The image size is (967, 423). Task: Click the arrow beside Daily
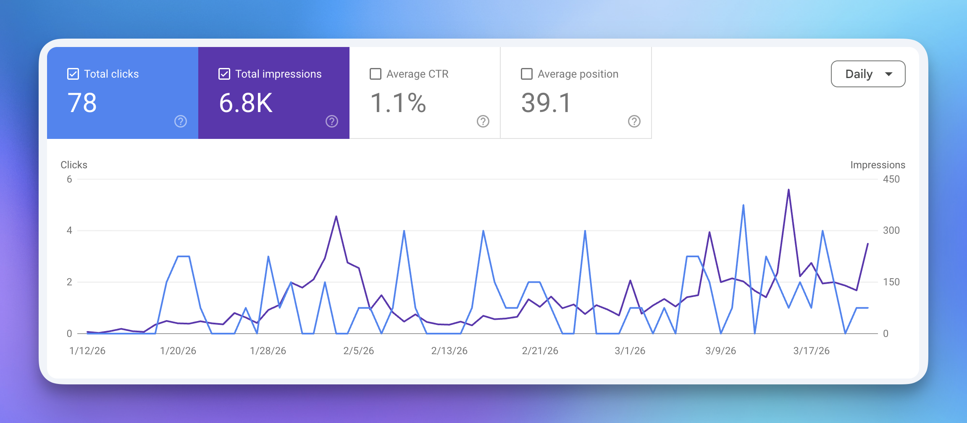[888, 74]
